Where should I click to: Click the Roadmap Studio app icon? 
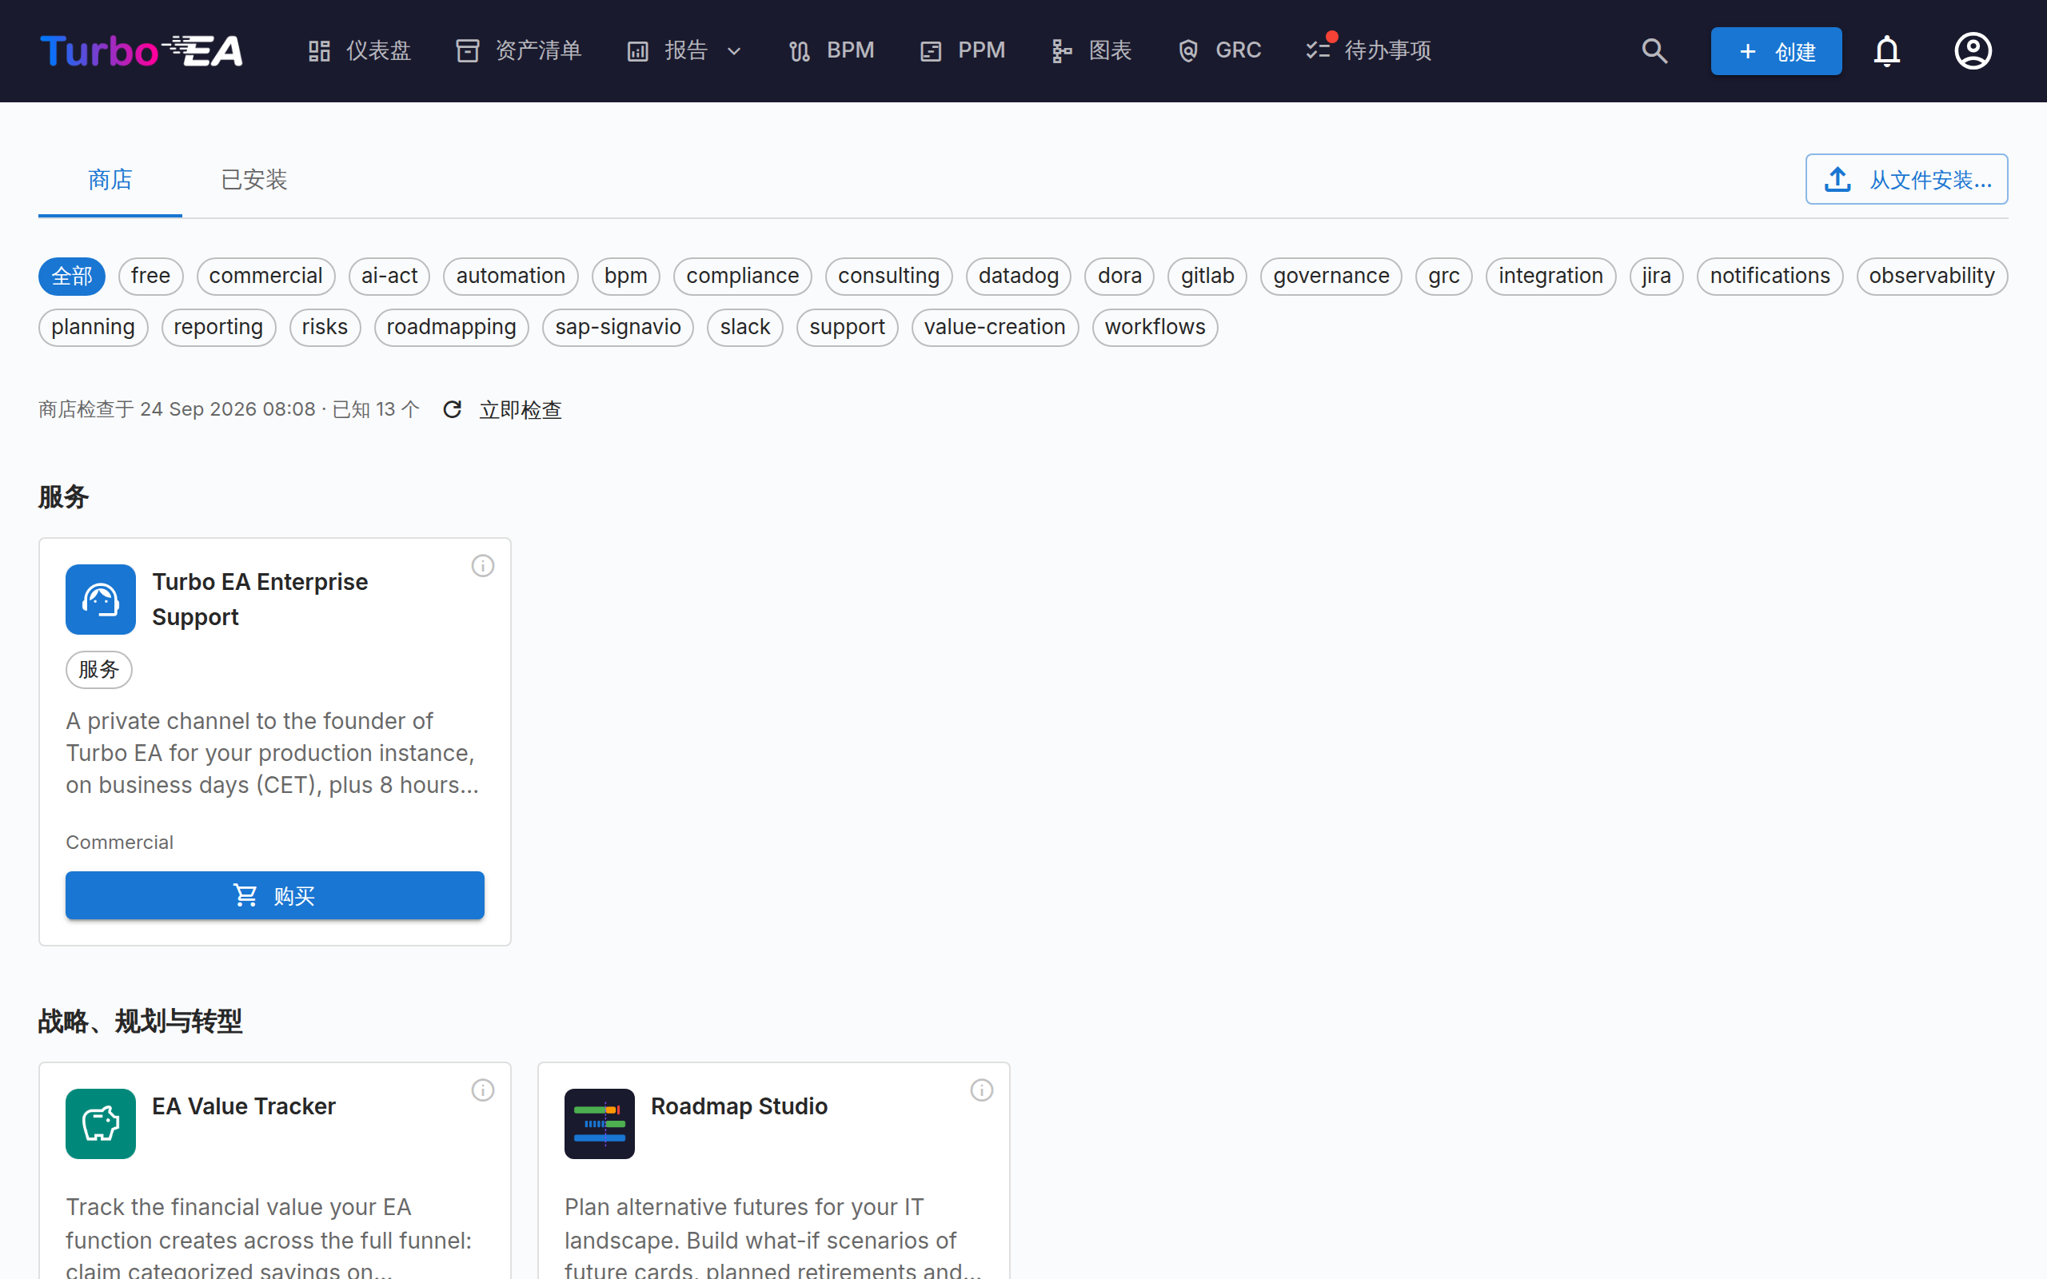coord(600,1123)
